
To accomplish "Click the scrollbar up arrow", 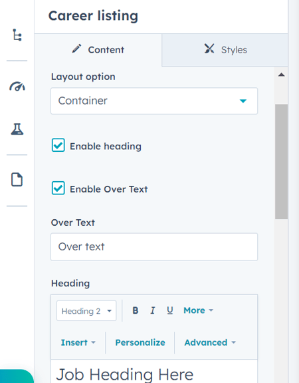I will click(281, 75).
